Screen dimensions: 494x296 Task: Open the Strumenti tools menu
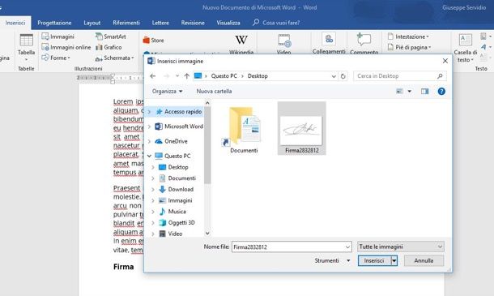click(332, 260)
